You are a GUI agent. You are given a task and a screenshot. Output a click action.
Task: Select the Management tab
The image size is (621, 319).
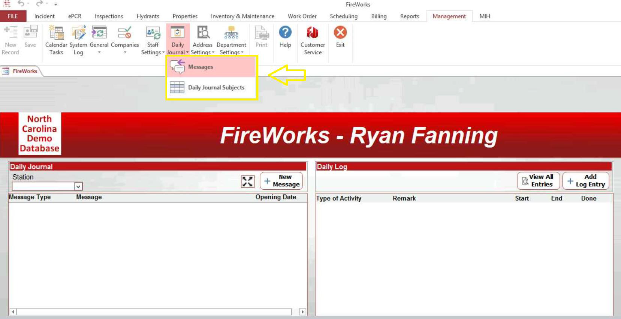449,16
